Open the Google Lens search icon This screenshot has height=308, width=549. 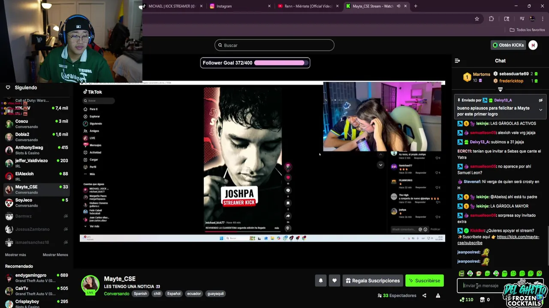(507, 19)
